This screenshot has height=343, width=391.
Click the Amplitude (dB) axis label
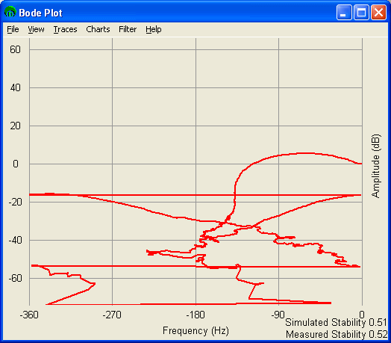376,166
